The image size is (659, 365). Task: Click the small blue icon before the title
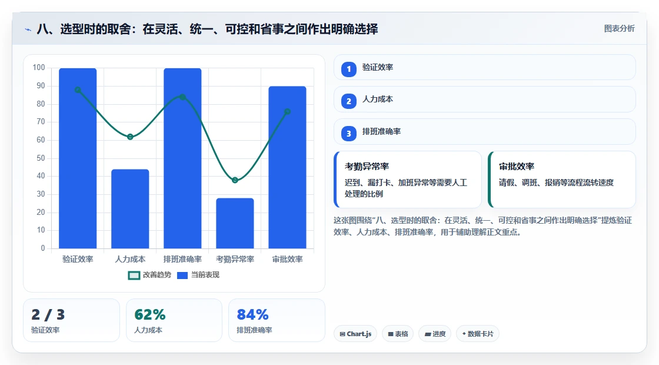click(x=28, y=29)
